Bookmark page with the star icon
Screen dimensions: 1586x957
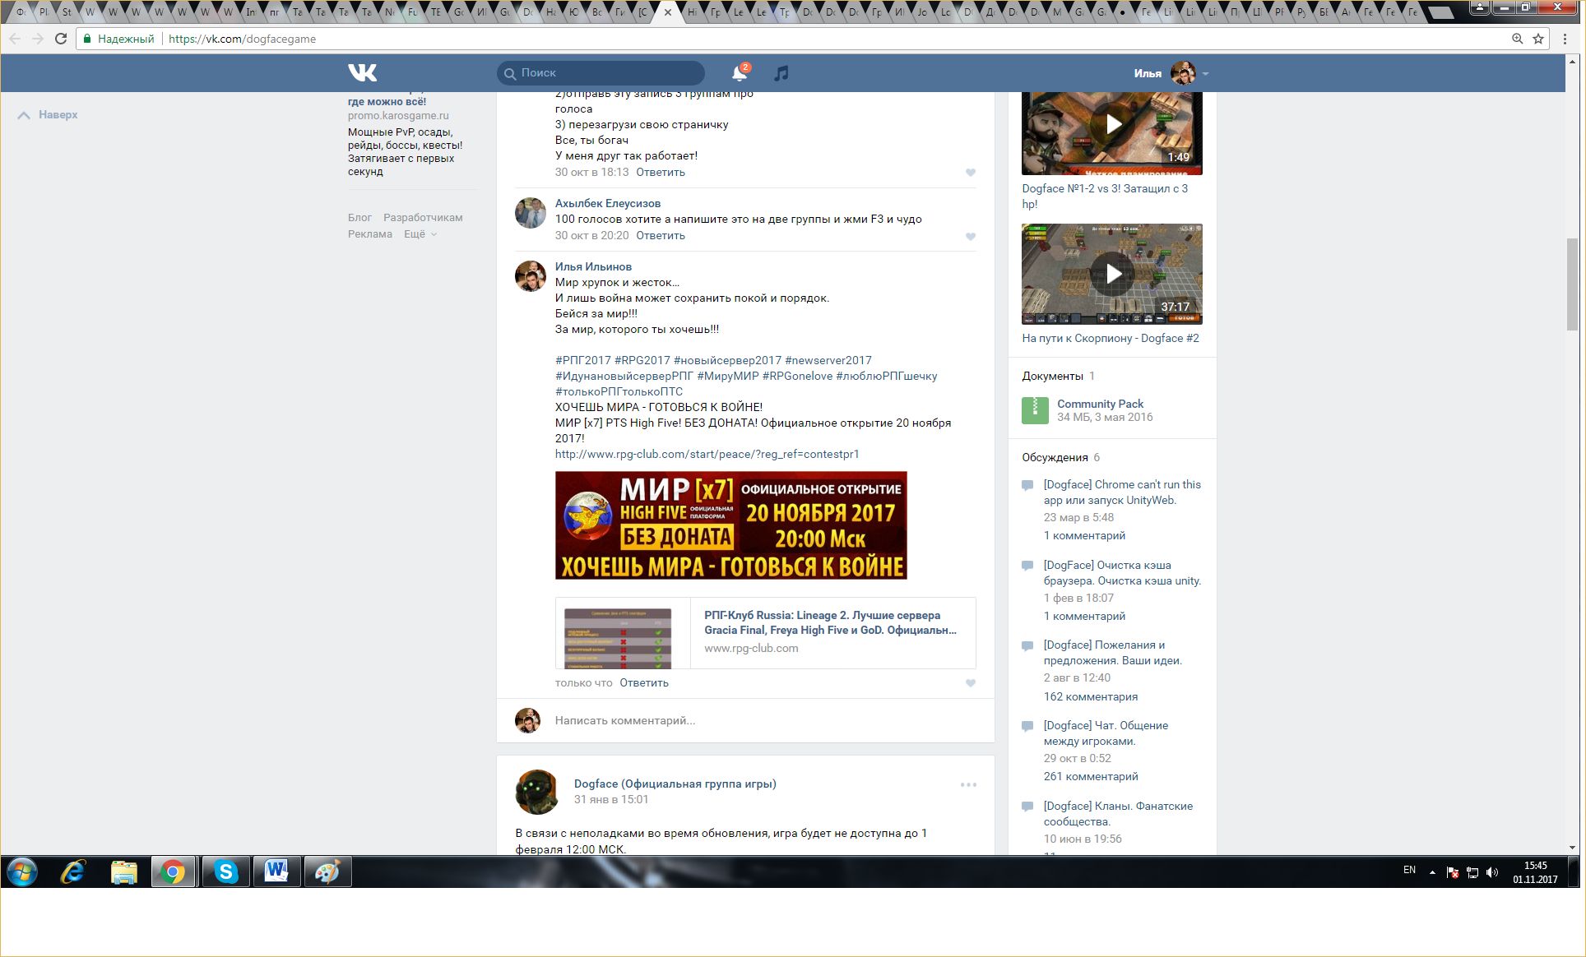click(1538, 39)
